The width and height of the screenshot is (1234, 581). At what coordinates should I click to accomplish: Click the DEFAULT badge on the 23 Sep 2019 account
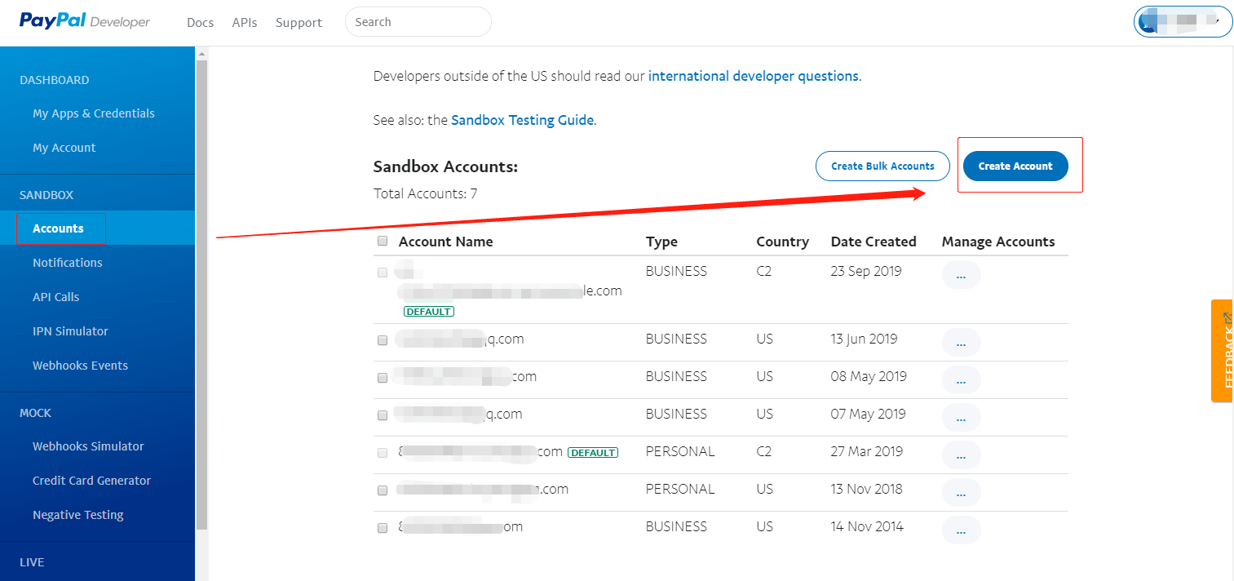[429, 311]
